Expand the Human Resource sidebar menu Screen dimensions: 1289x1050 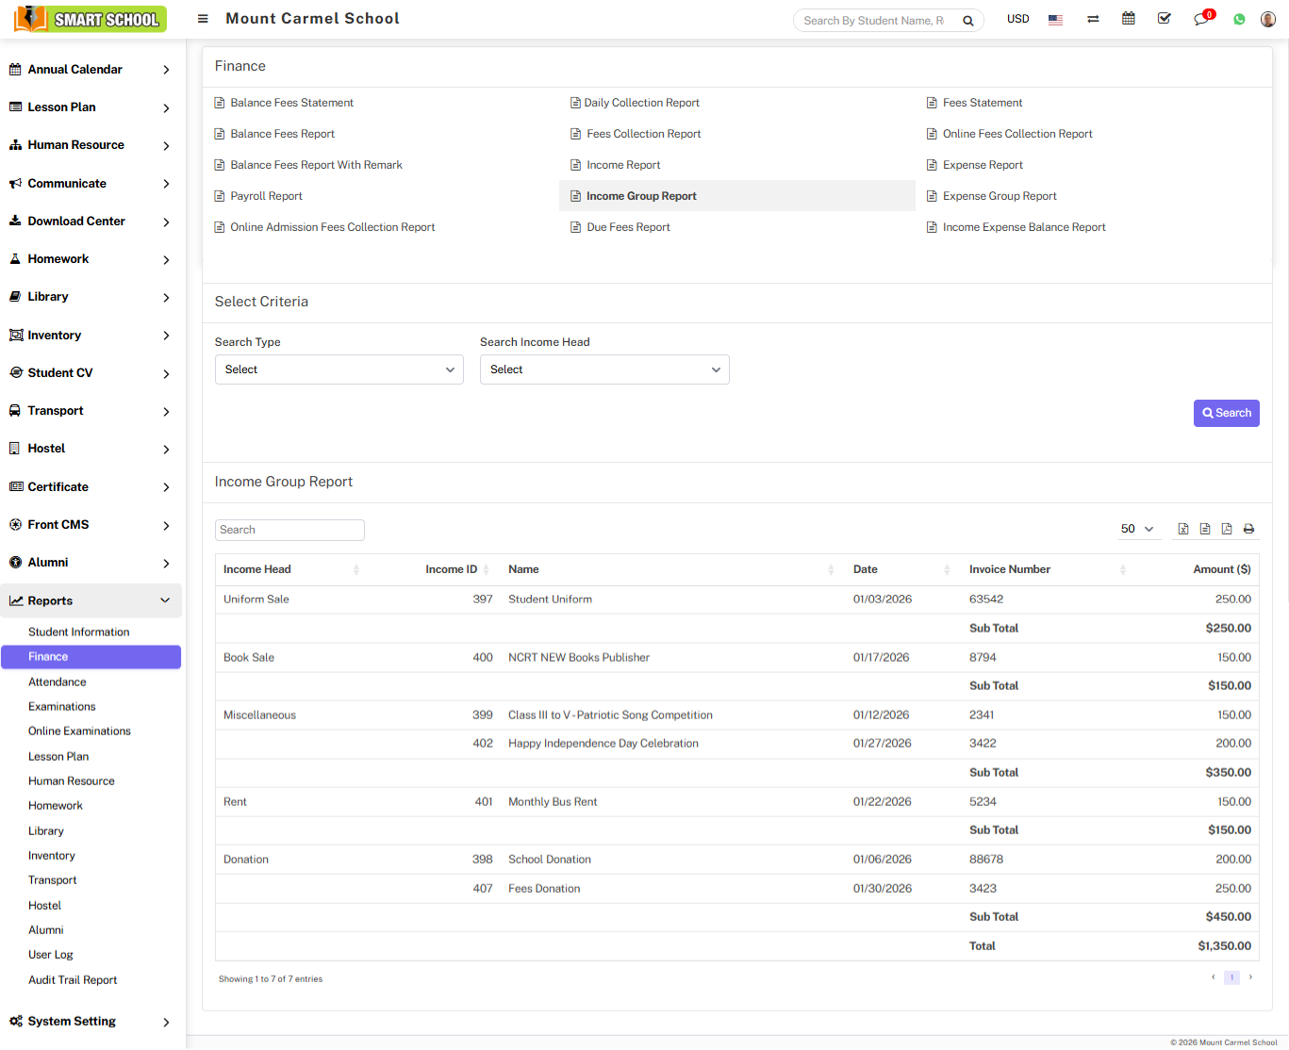click(x=91, y=145)
